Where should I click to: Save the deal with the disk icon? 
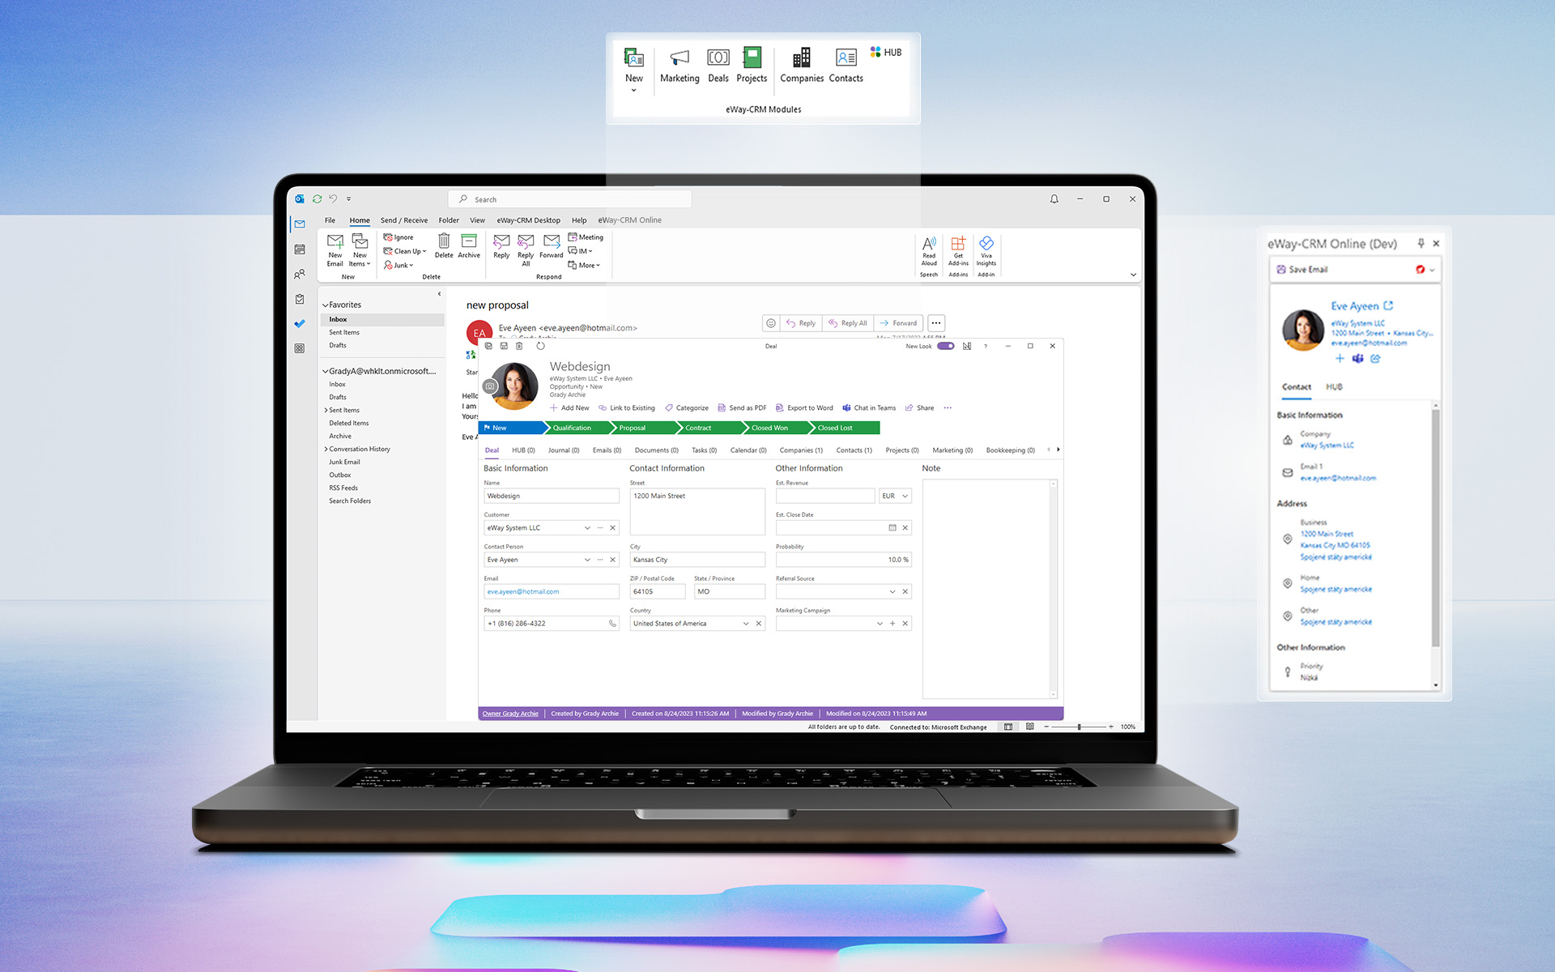(x=504, y=346)
